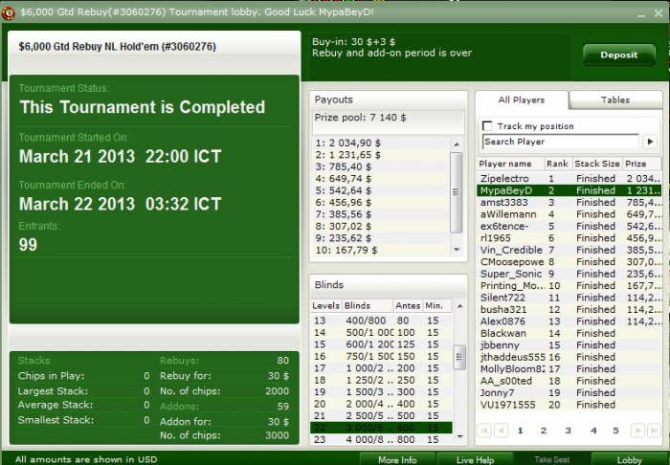Click payout row 1: 2 034,90 $
The height and width of the screenshot is (465, 670).
tap(381, 144)
